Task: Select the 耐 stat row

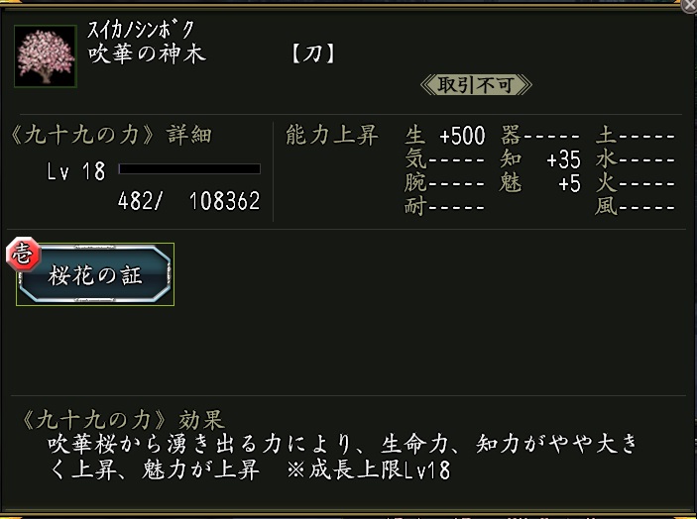Action: [445, 207]
